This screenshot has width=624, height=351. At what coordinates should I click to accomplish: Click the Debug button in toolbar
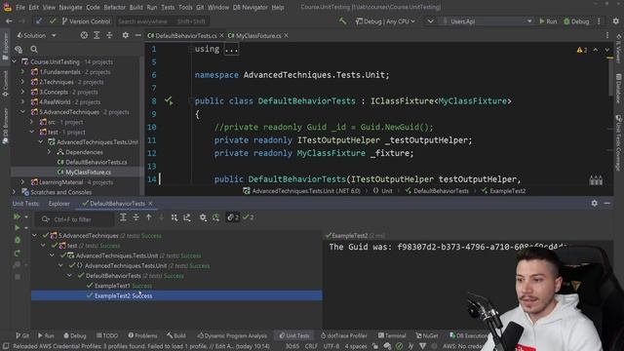576,21
